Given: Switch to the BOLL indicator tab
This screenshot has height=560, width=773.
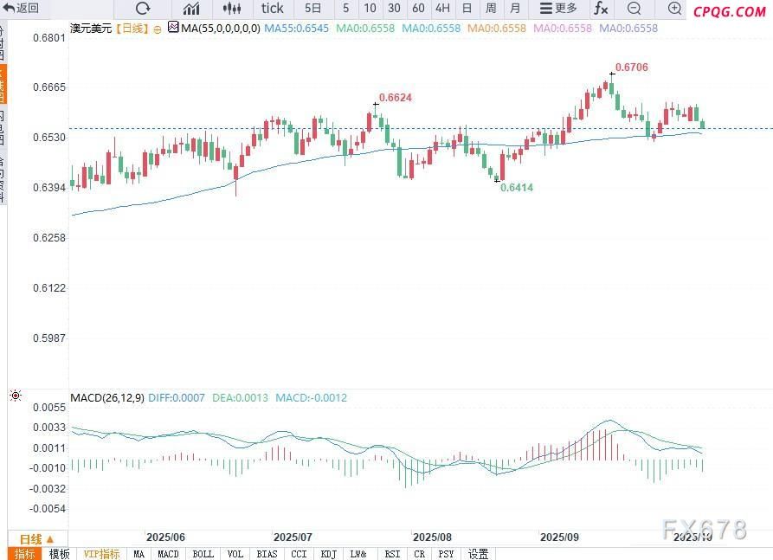Looking at the screenshot, I should [x=203, y=554].
